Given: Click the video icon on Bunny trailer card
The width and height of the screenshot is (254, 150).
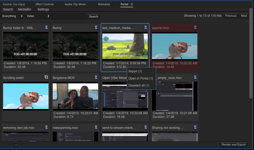Looking at the screenshot, I should pos(46,27).
